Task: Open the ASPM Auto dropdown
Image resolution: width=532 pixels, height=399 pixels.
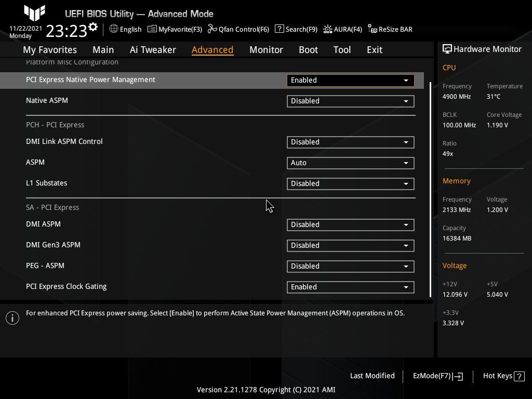Action: 351,163
